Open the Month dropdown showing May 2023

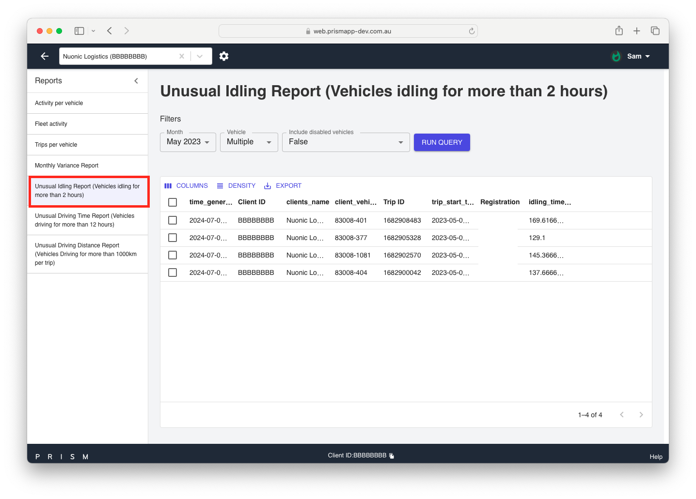188,142
